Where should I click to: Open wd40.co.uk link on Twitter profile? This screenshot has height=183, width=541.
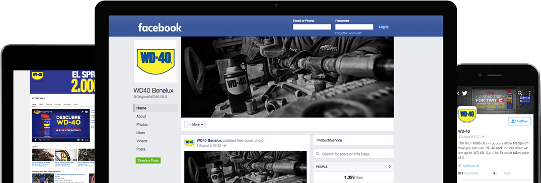[x=471, y=166]
